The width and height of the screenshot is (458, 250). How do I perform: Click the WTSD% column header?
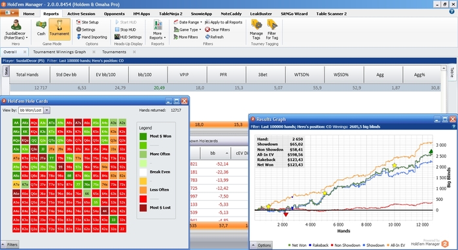click(305, 75)
